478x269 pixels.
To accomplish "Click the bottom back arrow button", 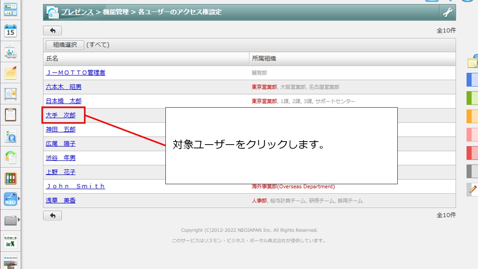I will [x=52, y=216].
